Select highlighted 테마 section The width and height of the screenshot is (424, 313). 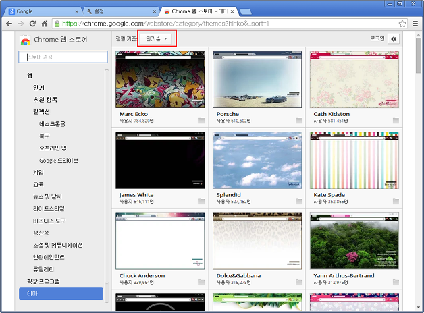(x=61, y=293)
